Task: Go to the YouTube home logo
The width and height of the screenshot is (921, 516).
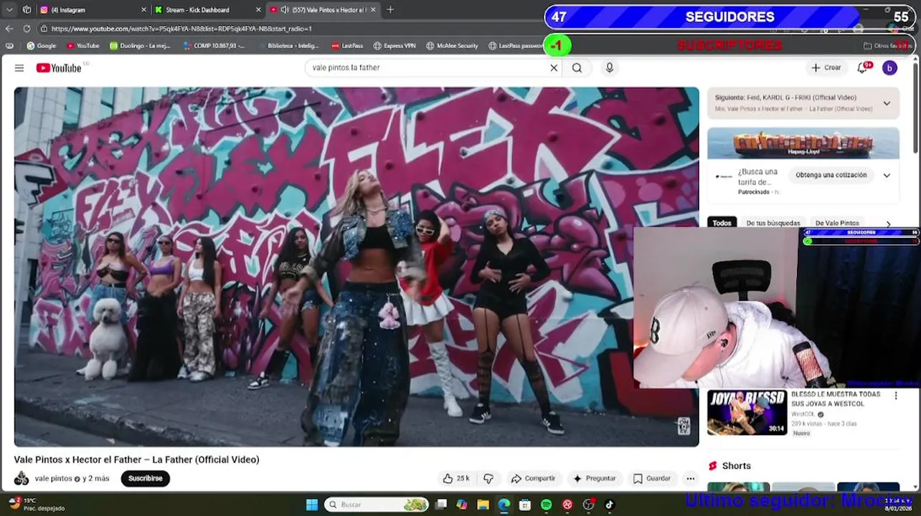Action: 60,68
